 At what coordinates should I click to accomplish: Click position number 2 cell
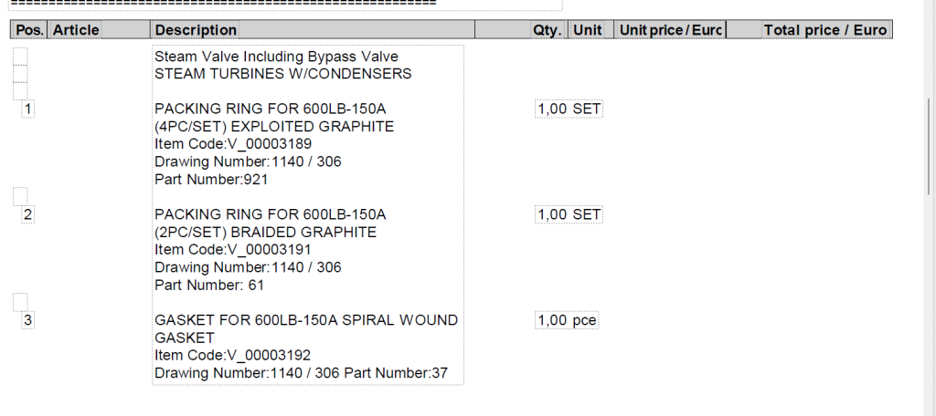point(27,215)
